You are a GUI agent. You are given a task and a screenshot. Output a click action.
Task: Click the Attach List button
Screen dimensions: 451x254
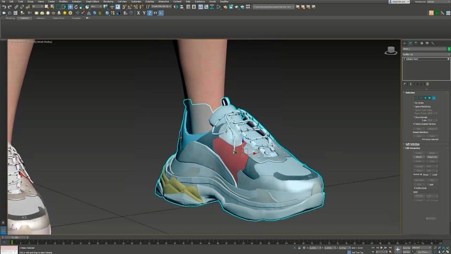(432, 157)
